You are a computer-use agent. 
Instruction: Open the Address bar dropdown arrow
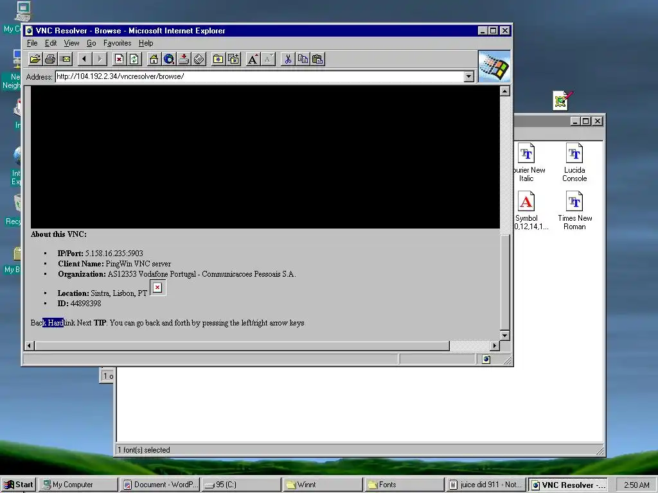coord(469,76)
